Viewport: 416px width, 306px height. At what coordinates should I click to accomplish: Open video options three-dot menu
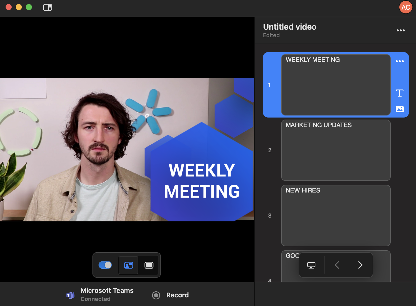pyautogui.click(x=401, y=30)
